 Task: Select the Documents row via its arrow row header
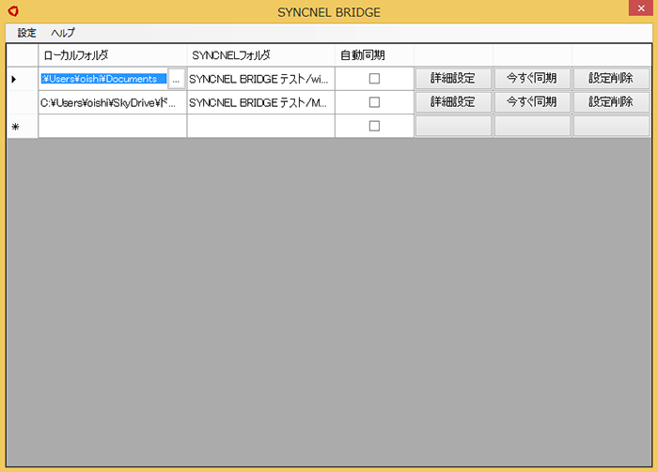click(x=23, y=79)
